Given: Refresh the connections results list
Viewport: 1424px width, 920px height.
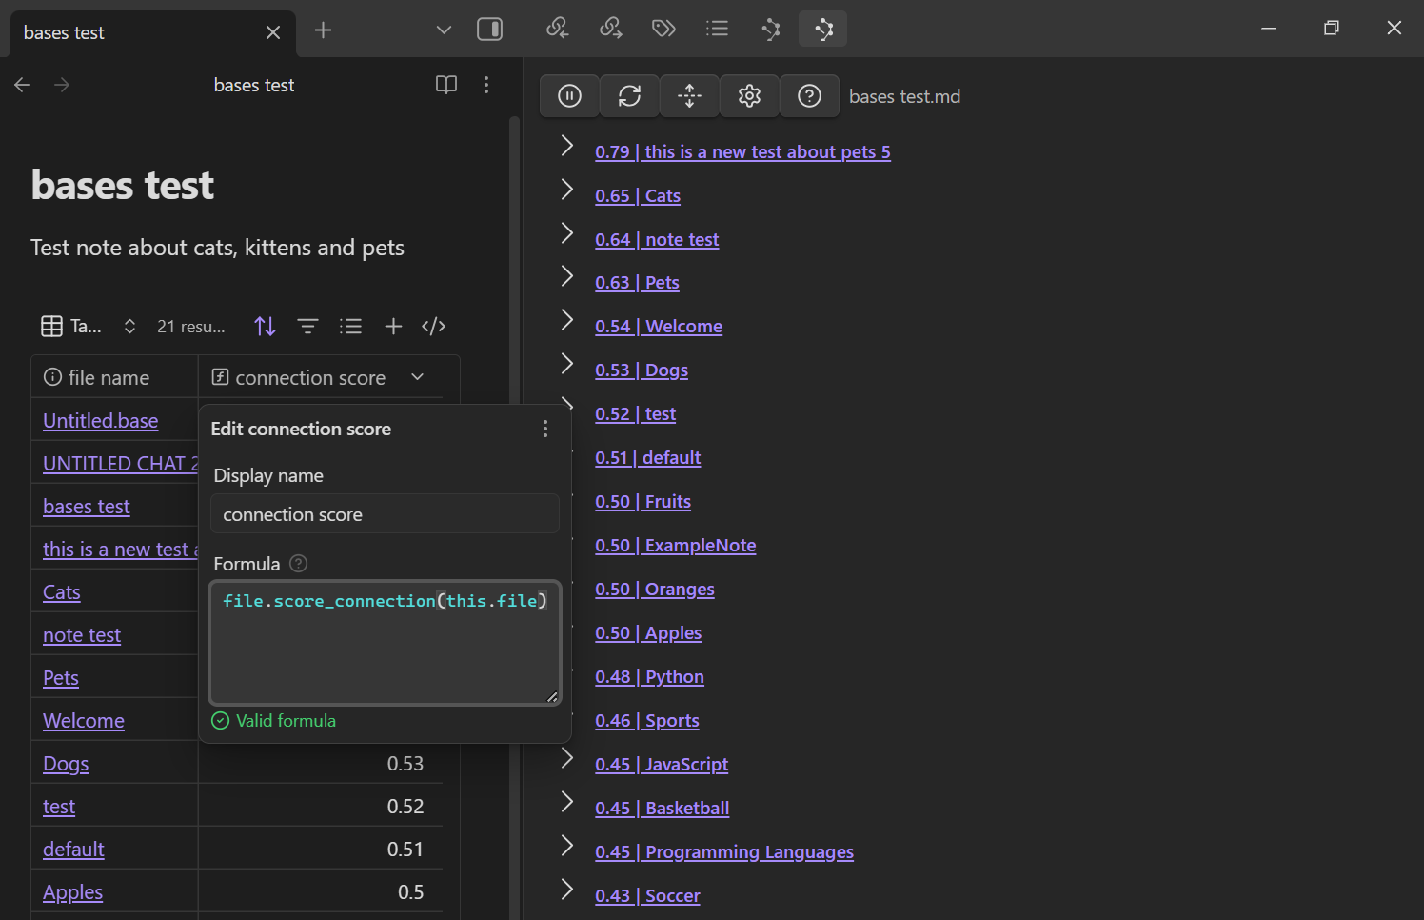Looking at the screenshot, I should 629,96.
